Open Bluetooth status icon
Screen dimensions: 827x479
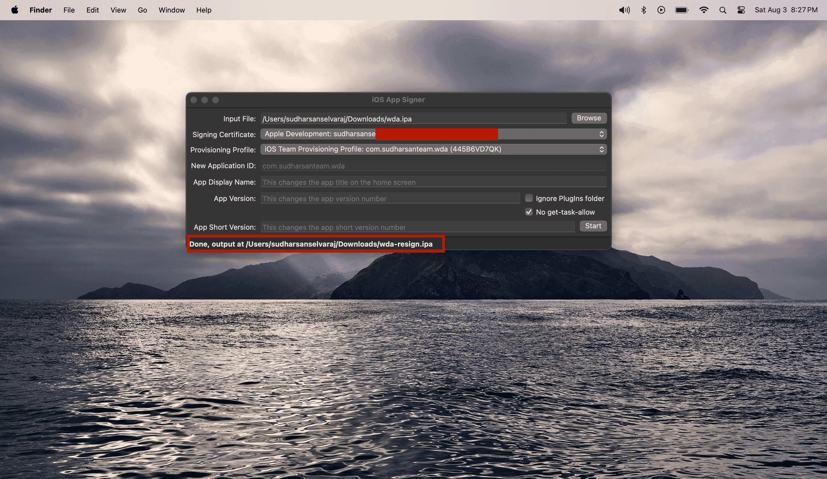pos(643,10)
